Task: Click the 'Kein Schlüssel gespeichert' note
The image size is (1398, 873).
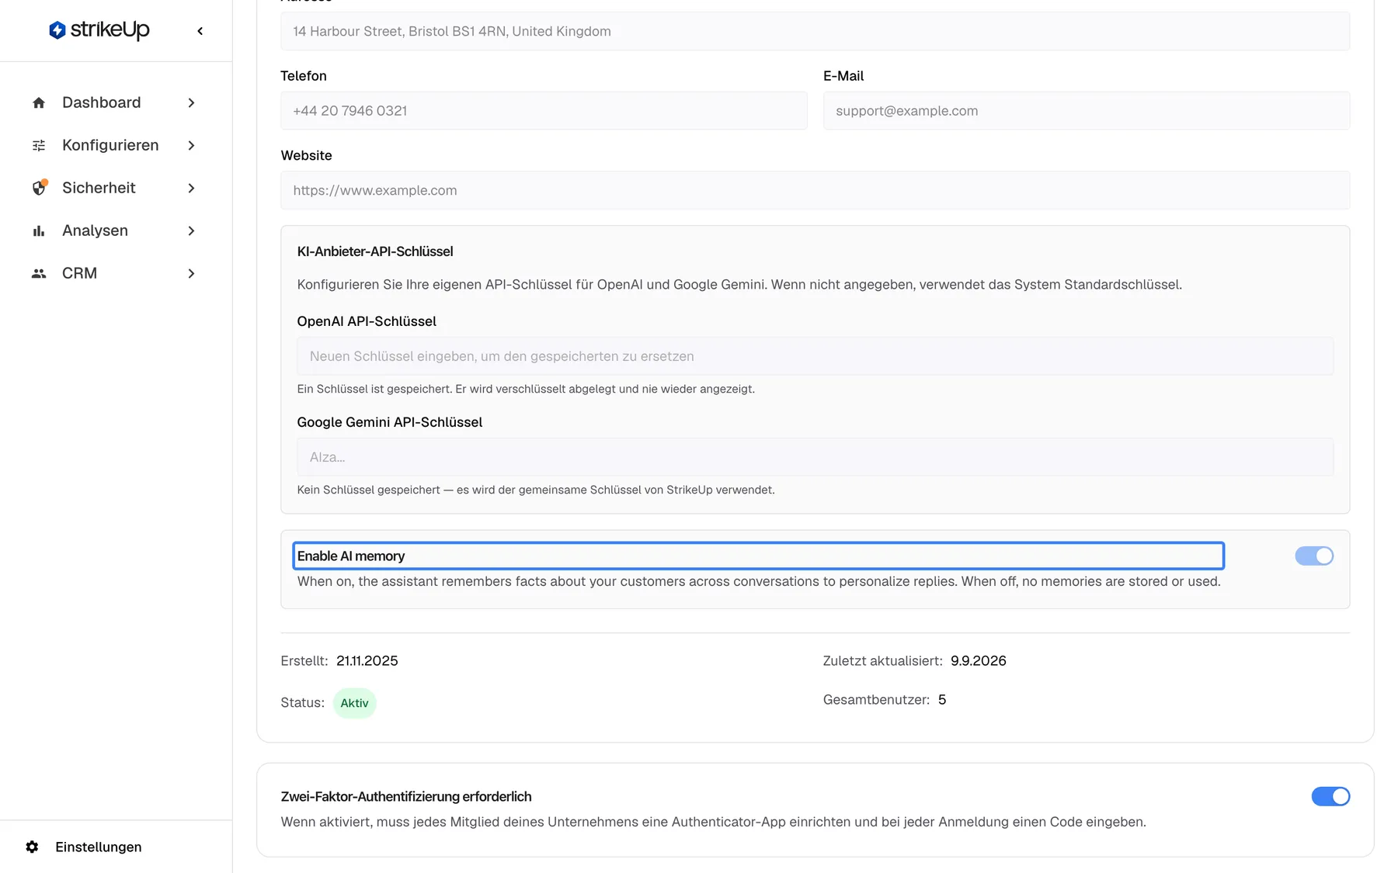Action: [536, 490]
